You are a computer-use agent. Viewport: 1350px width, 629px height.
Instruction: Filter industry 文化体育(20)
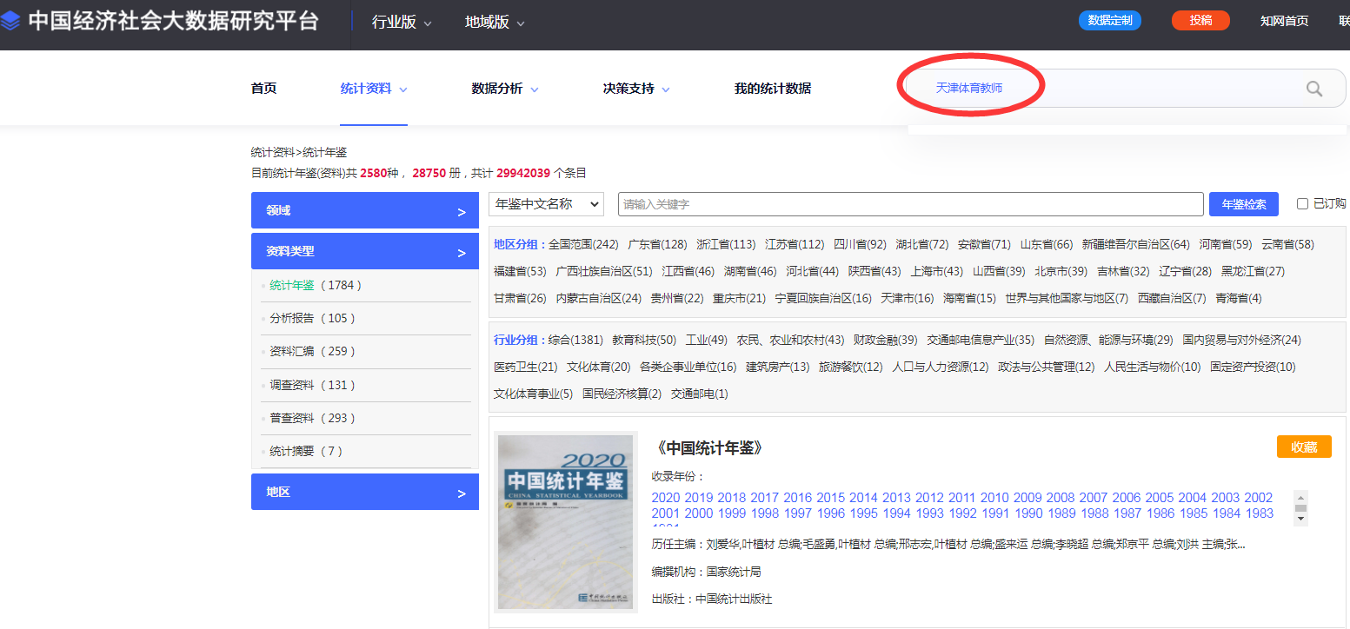click(x=599, y=367)
